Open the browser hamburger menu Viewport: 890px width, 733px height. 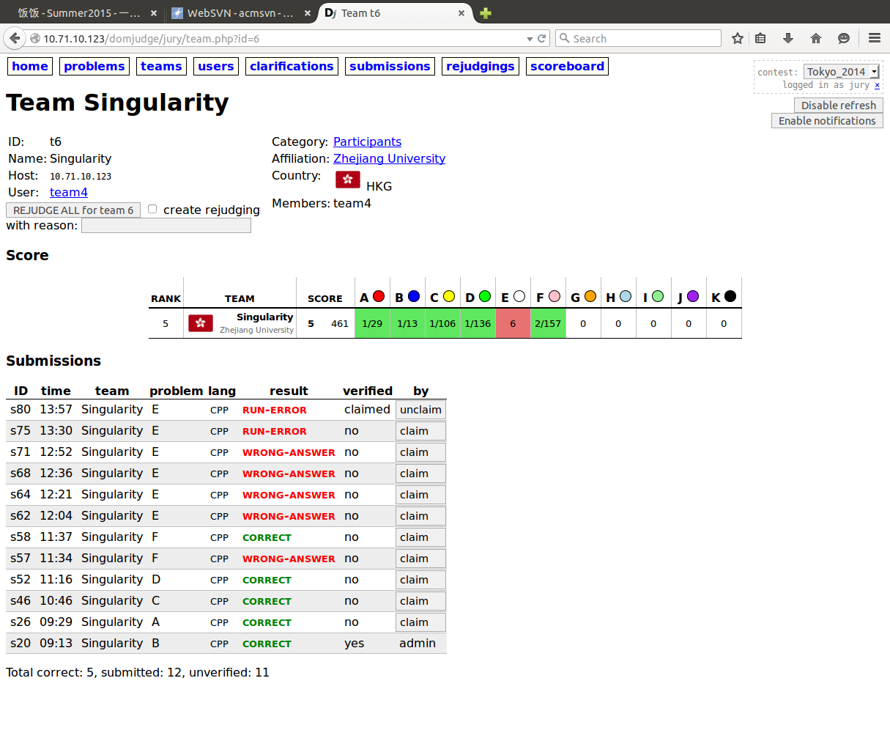[x=874, y=38]
